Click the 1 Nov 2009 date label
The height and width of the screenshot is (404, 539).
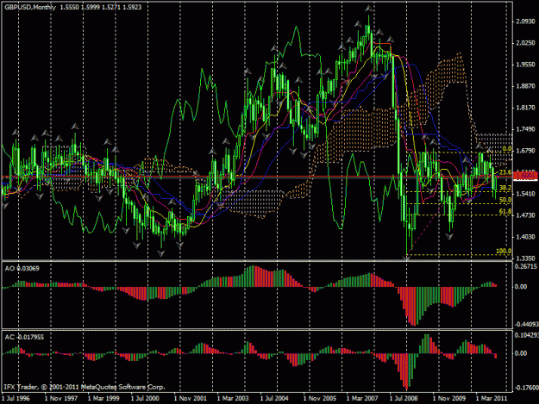click(449, 399)
